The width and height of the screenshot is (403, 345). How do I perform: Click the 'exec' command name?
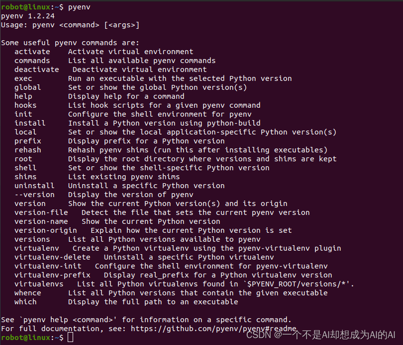(x=23, y=78)
